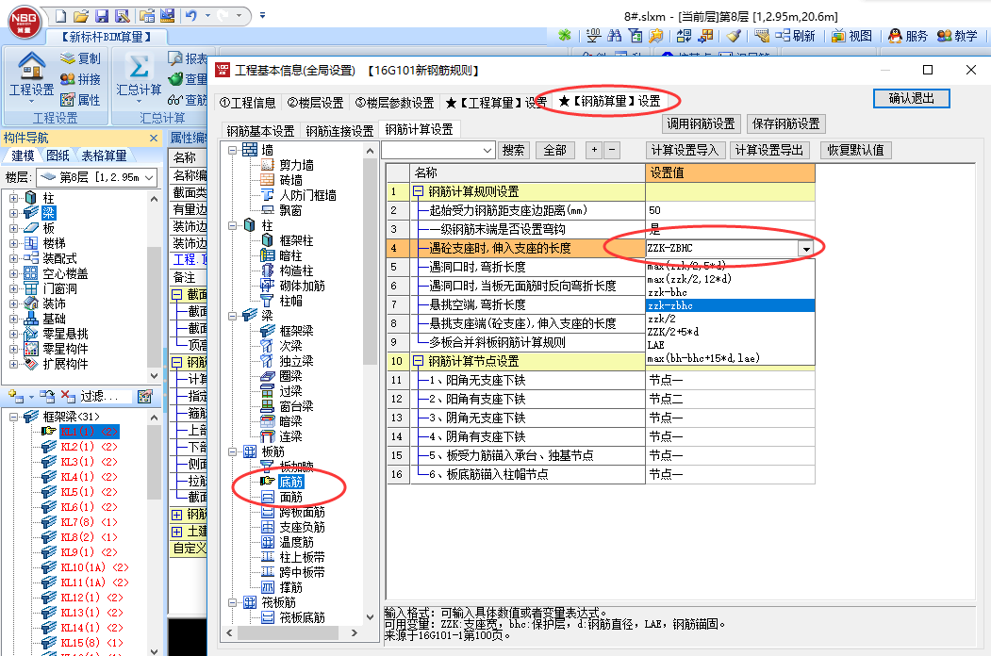Open the 视图 view toolbar button
The width and height of the screenshot is (991, 656).
[852, 36]
